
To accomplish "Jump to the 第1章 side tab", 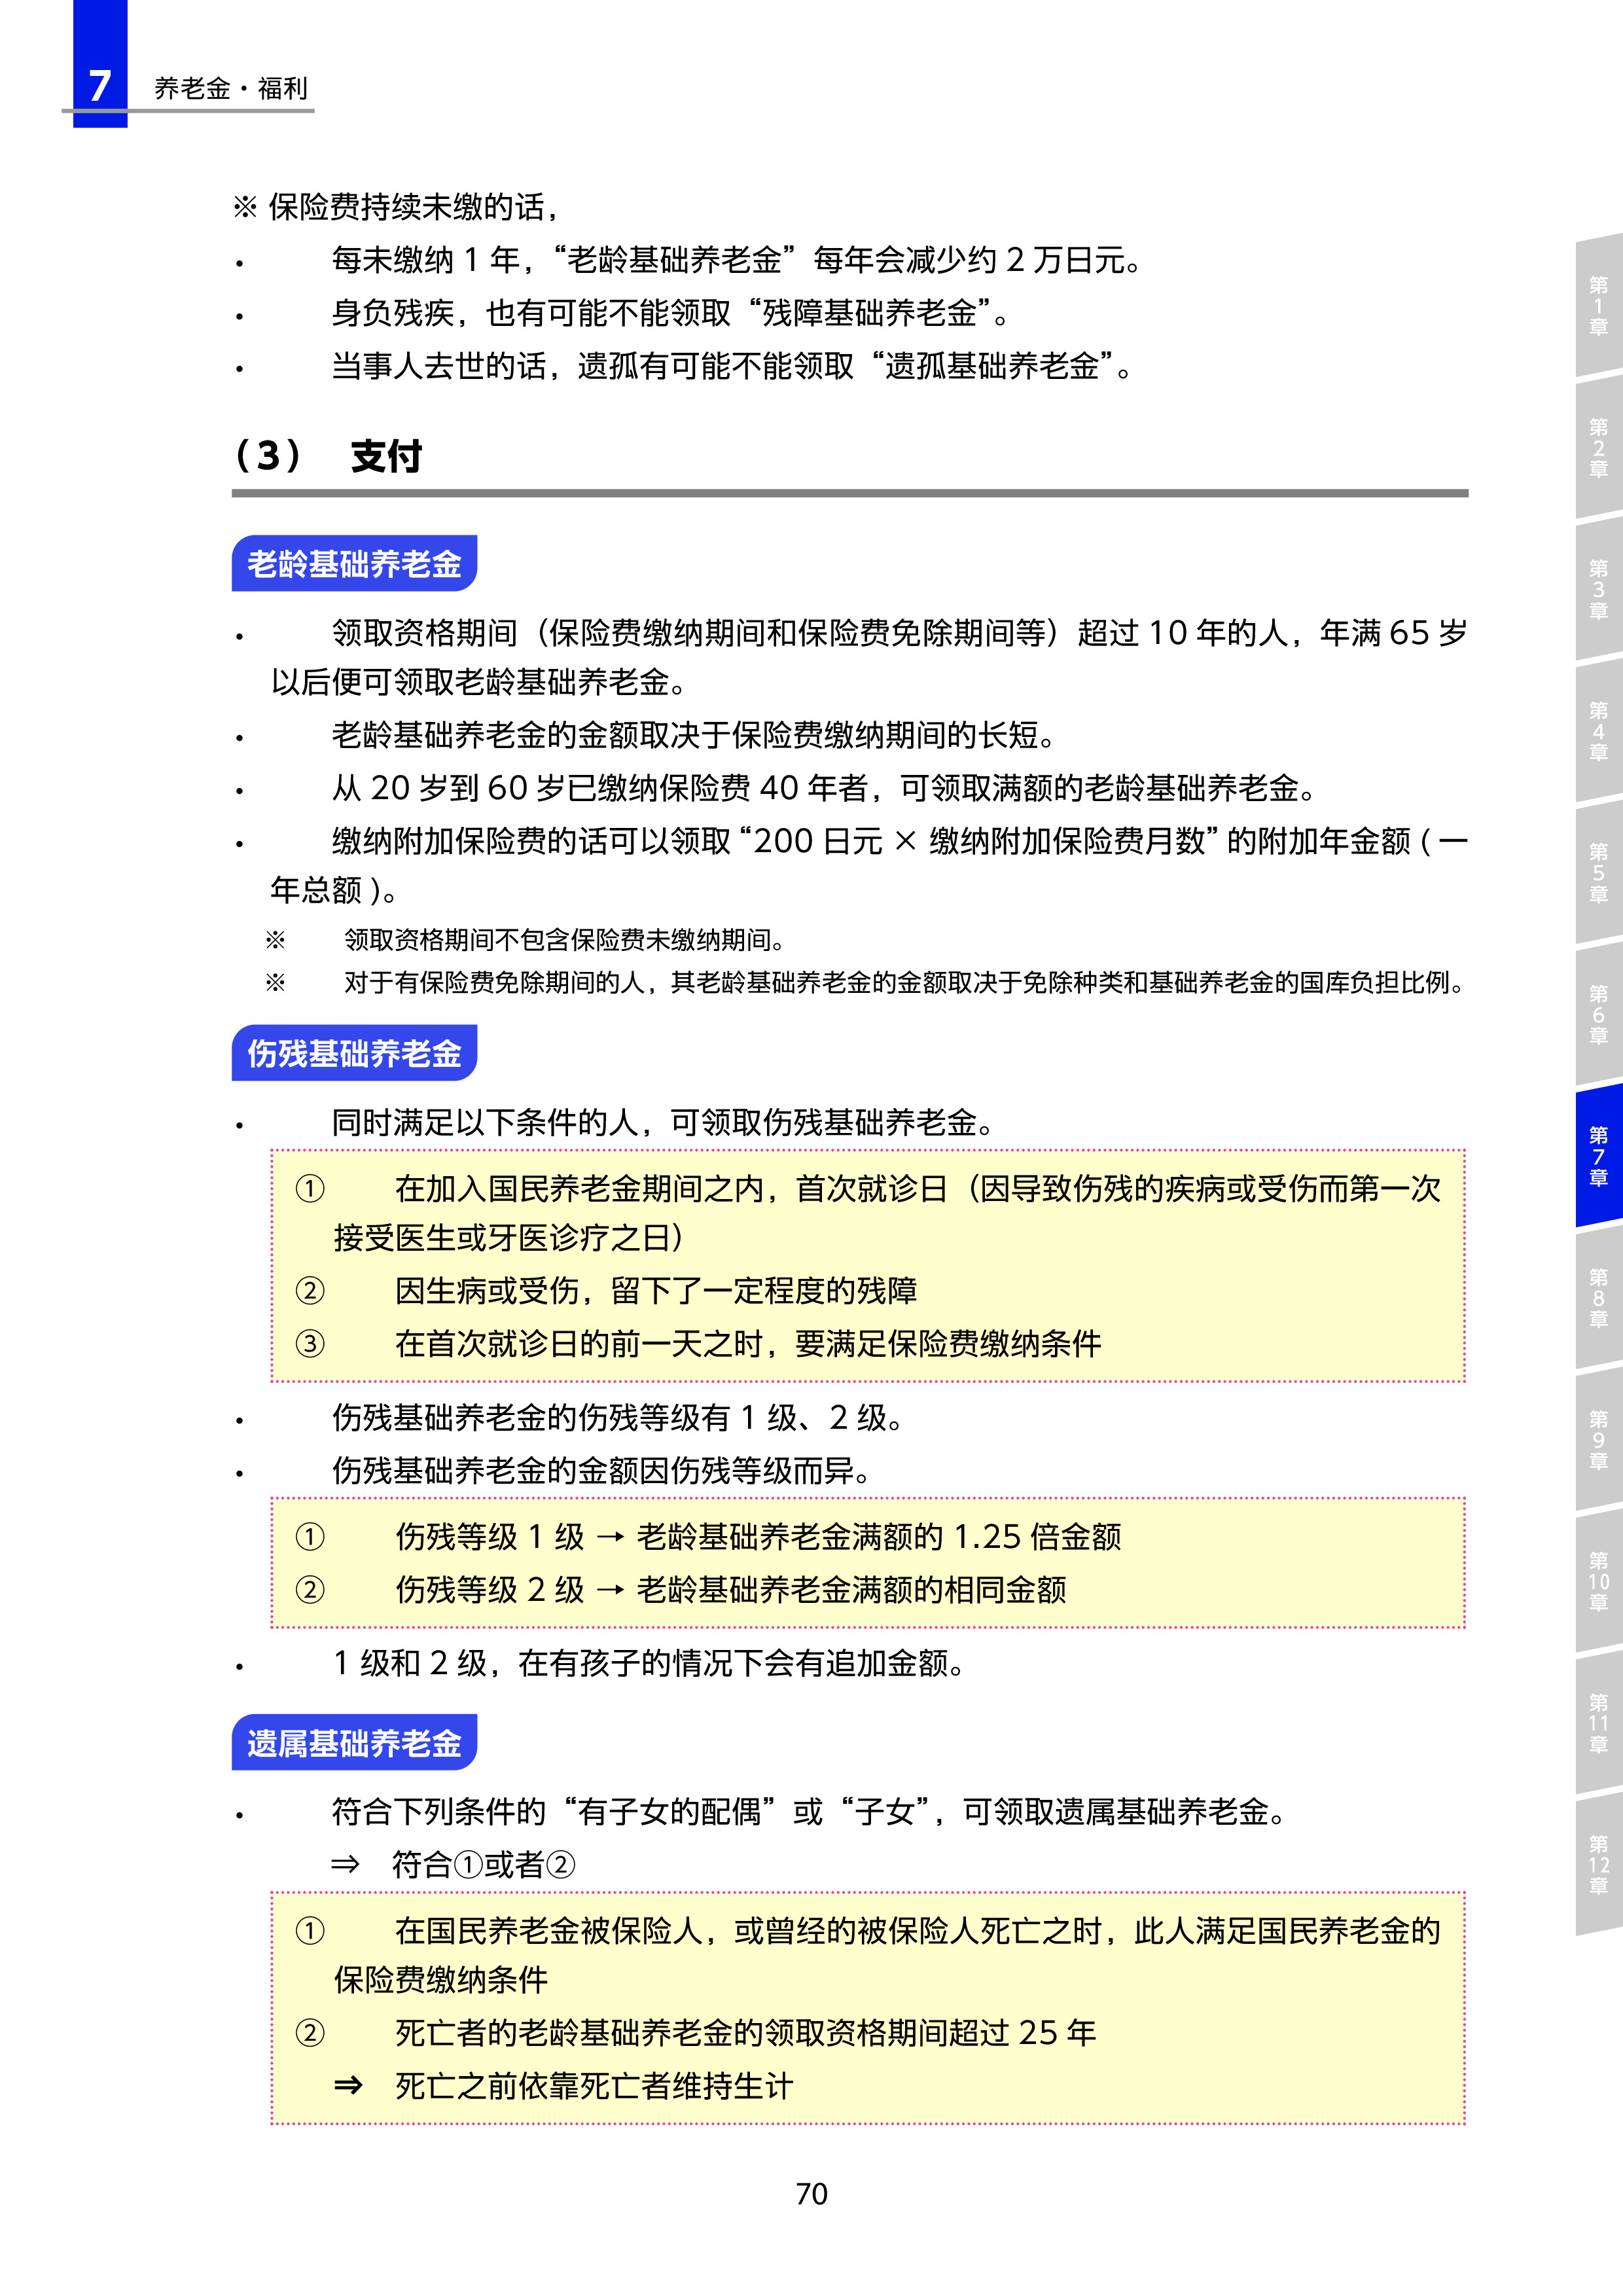I will (x=1598, y=306).
